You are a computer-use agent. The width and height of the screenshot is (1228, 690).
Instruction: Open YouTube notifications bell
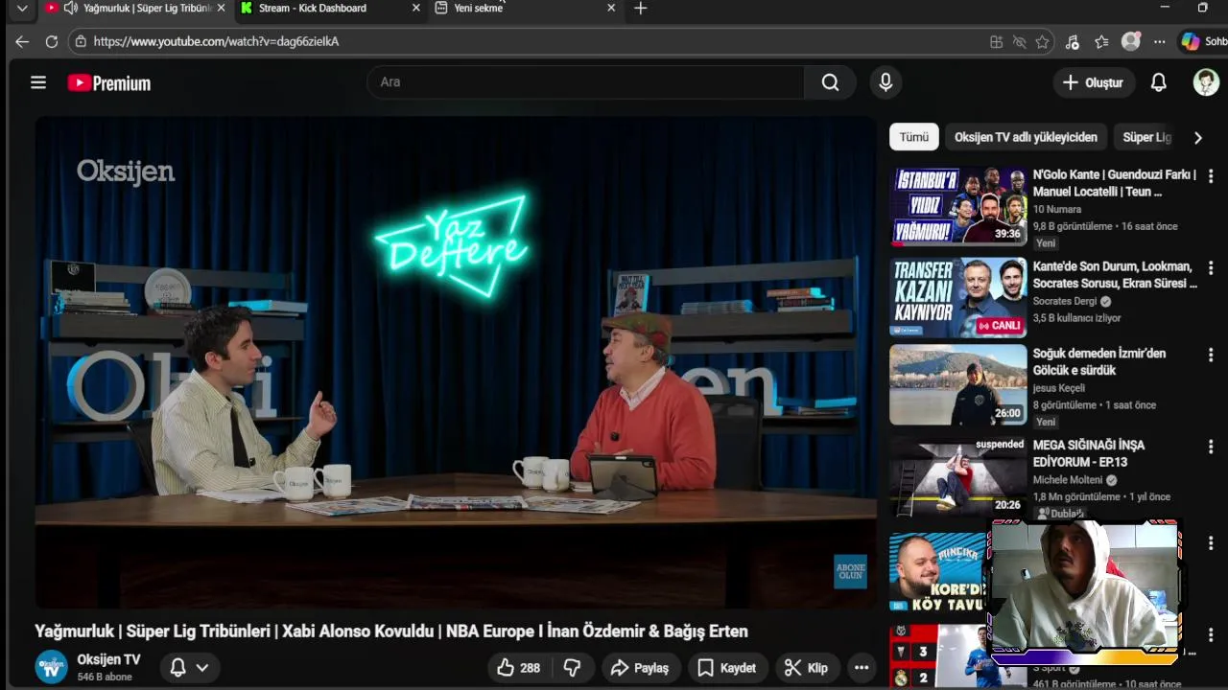pos(1159,82)
